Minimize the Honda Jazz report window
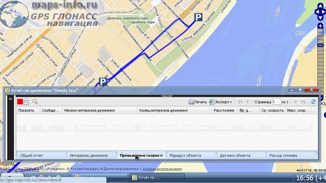Viewport: 326px width, 183px height. point(292,90)
